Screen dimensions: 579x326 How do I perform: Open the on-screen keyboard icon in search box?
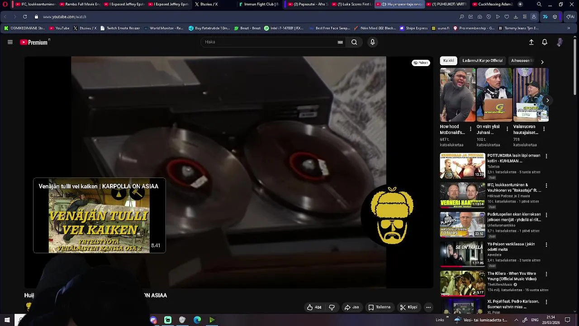[x=340, y=42]
